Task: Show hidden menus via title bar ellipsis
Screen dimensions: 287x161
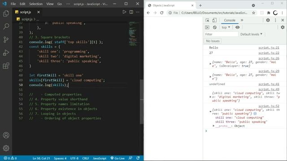Action: coord(68,4)
